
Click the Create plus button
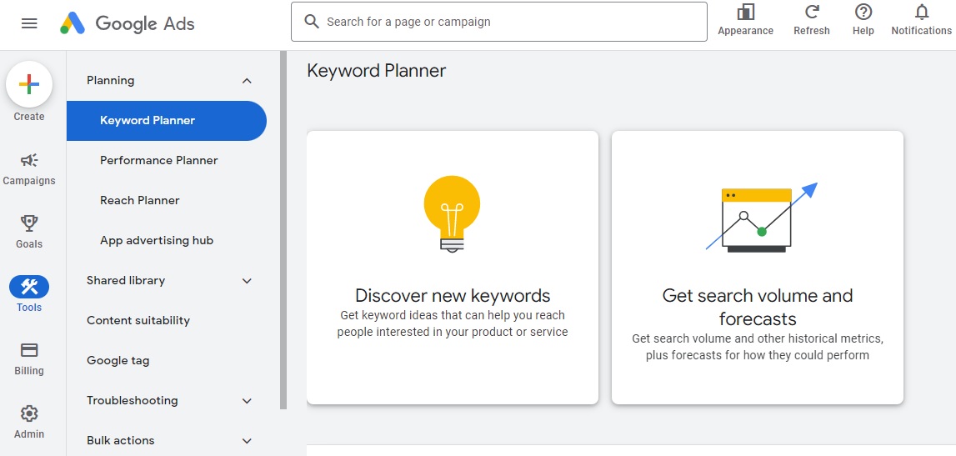click(29, 84)
